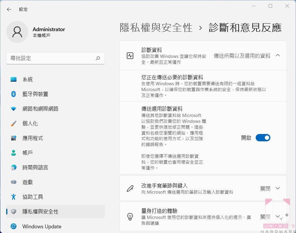Click 開啟 label beside the toggle
296x233 pixels.
pyautogui.click(x=246, y=138)
